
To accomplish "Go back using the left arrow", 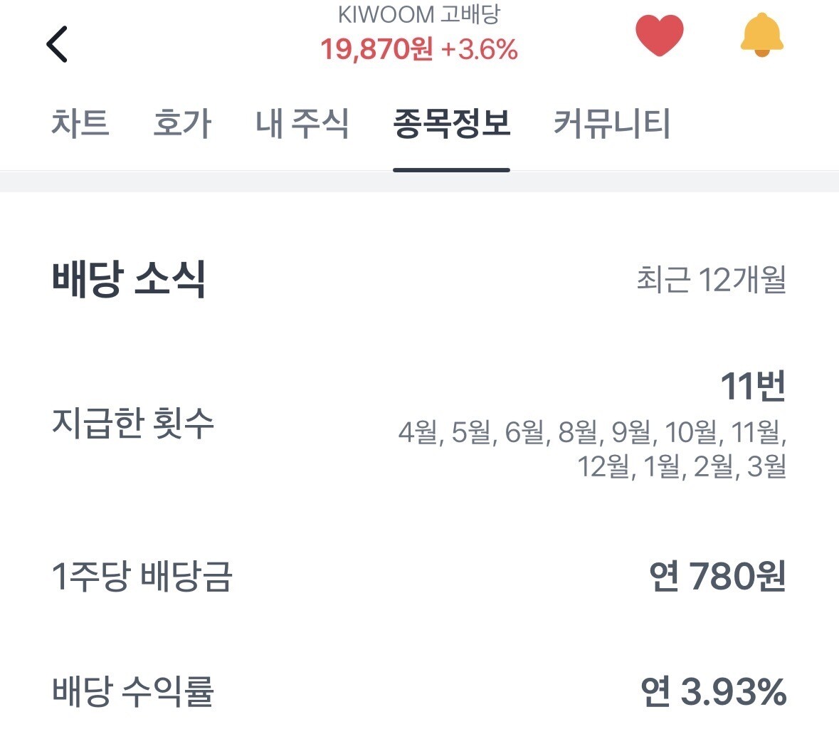I will [57, 44].
